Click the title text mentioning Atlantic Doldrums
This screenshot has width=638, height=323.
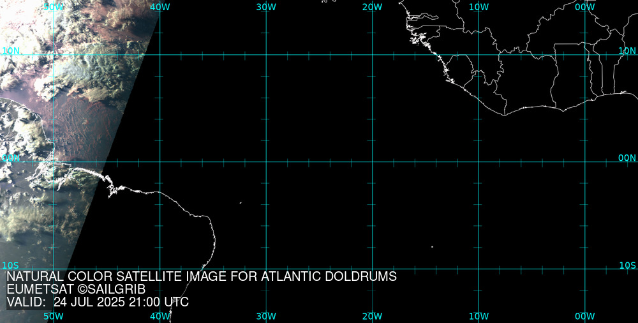pos(202,276)
